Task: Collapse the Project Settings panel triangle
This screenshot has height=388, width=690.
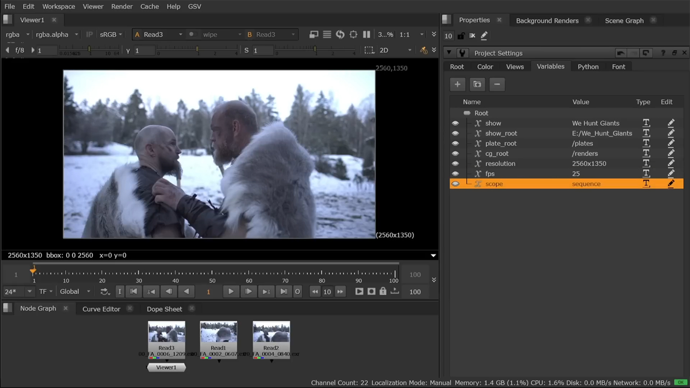Action: [x=449, y=53]
